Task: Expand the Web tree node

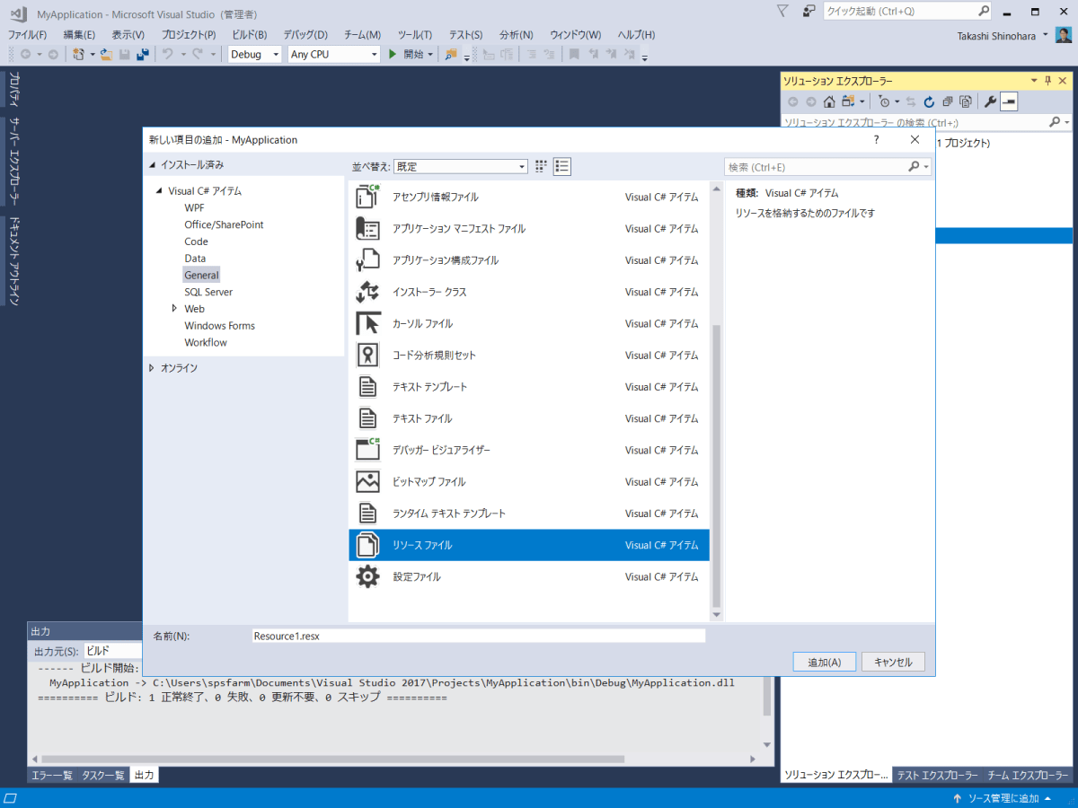Action: (175, 309)
